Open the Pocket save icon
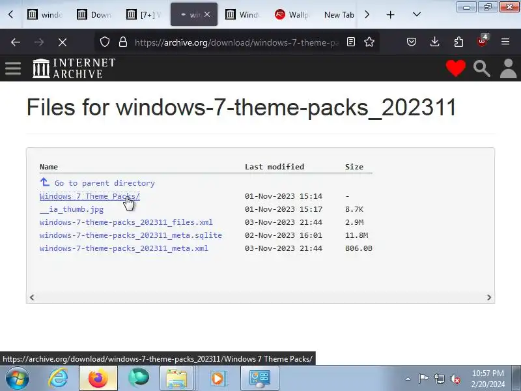This screenshot has width=521, height=391. pyautogui.click(x=412, y=42)
